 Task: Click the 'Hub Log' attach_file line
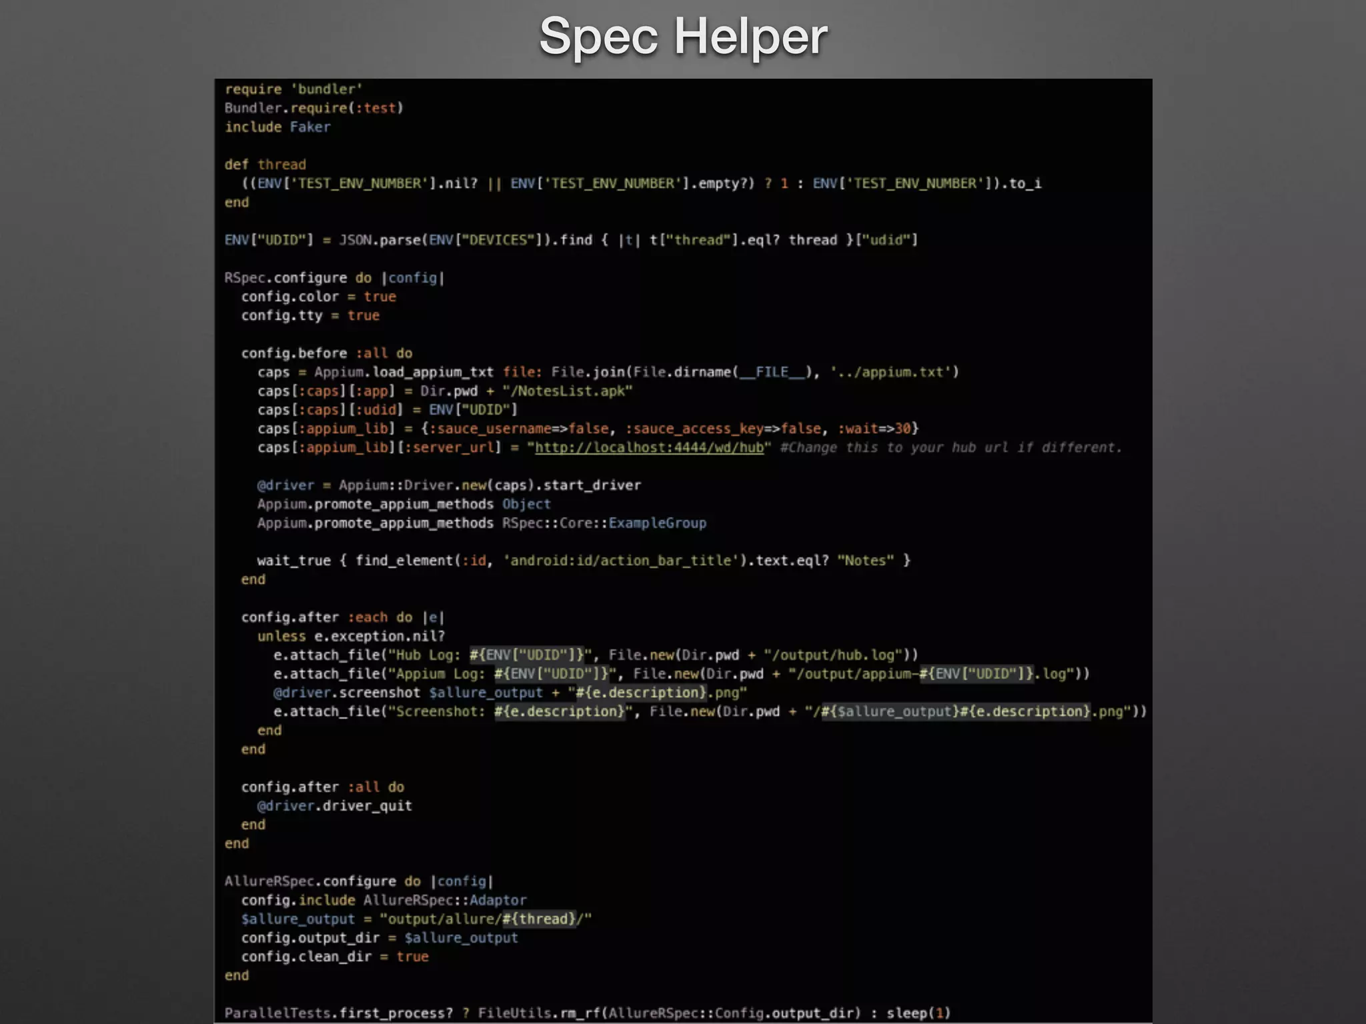pos(596,655)
